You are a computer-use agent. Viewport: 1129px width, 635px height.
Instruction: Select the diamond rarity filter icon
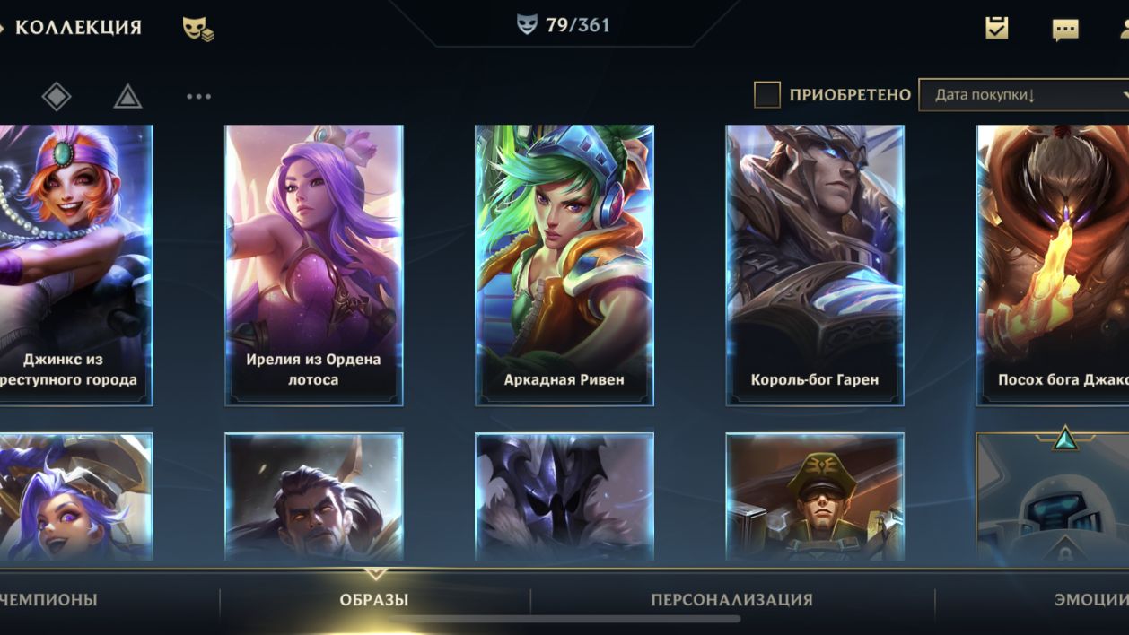[x=57, y=96]
